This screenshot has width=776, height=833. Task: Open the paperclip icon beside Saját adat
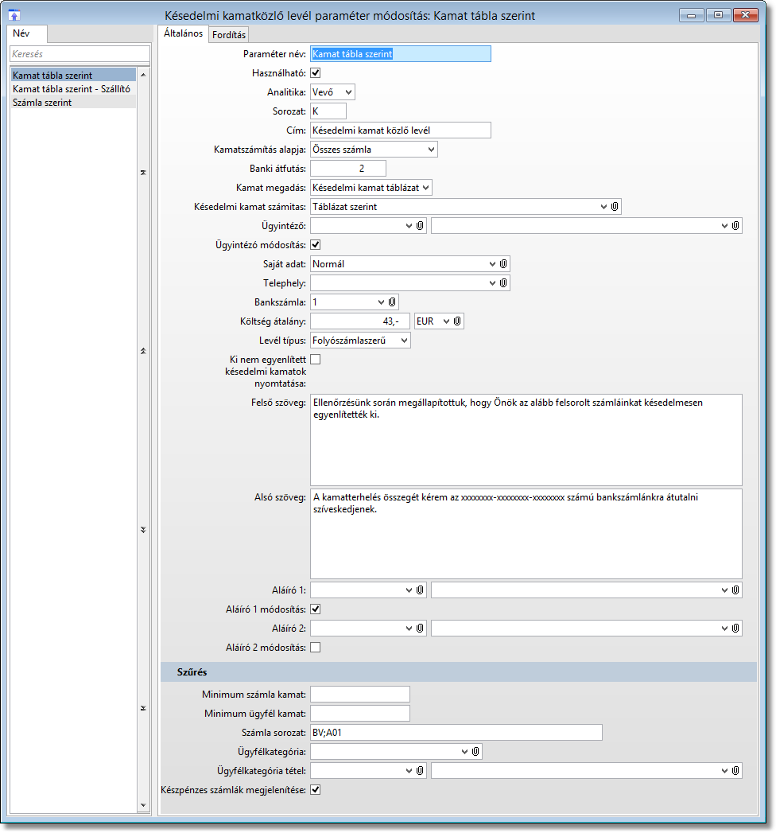503,264
